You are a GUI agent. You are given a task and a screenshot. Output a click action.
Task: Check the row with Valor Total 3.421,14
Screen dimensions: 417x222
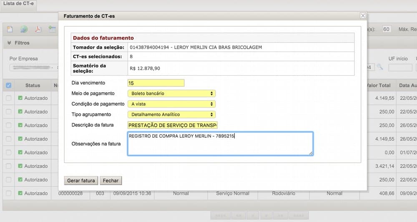[8, 166]
